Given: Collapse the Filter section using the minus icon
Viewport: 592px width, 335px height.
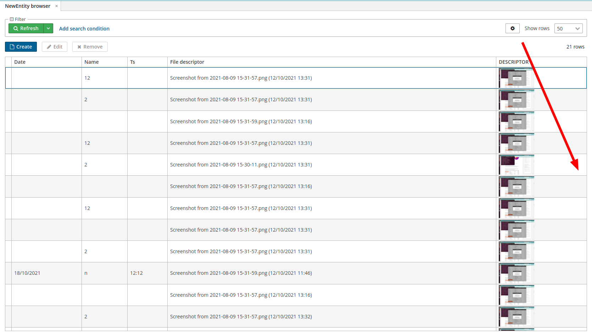Looking at the screenshot, I should [11, 19].
